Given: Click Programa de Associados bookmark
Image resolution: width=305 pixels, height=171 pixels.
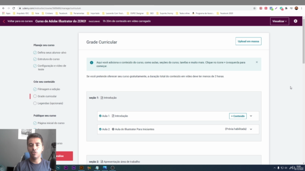Looking at the screenshot, I should [x=203, y=13].
